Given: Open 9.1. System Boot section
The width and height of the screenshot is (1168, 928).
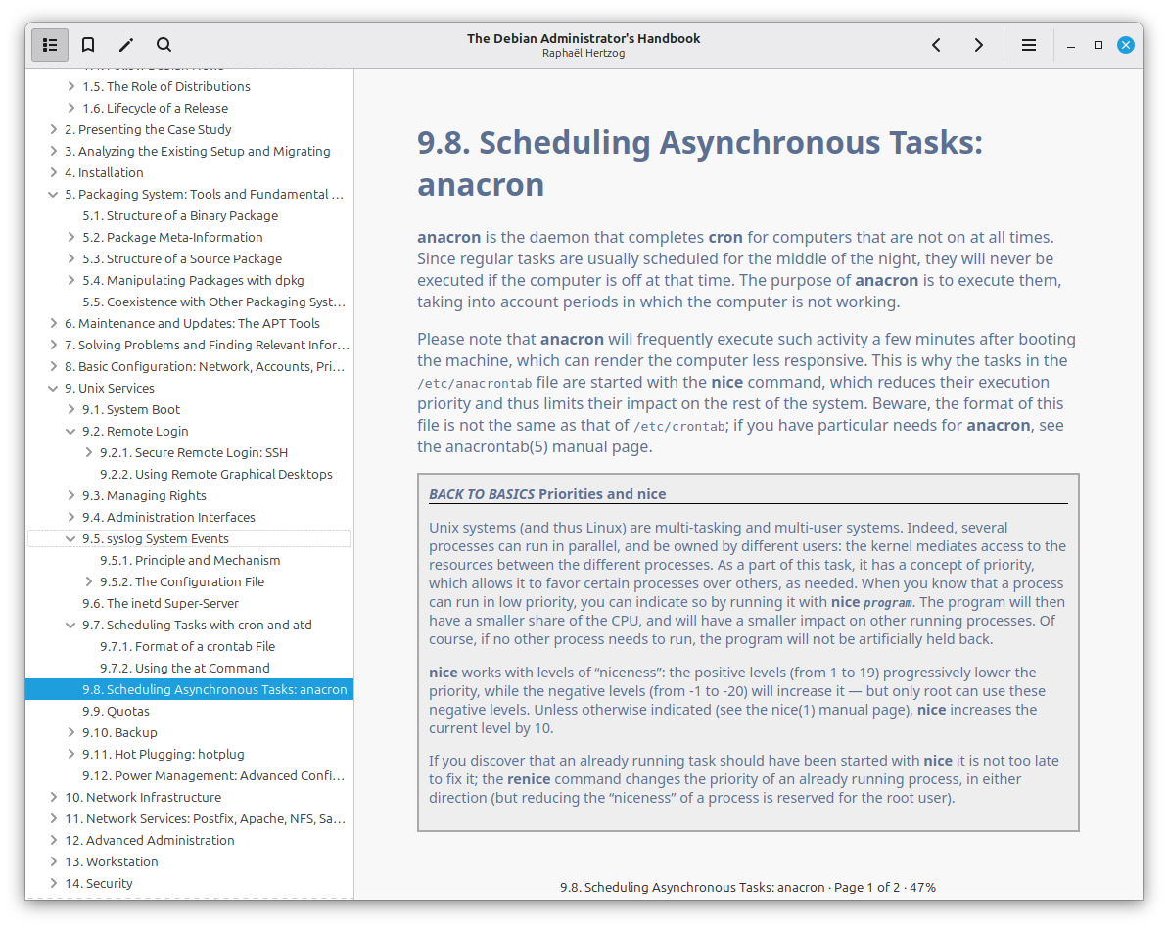Looking at the screenshot, I should pos(189,409).
